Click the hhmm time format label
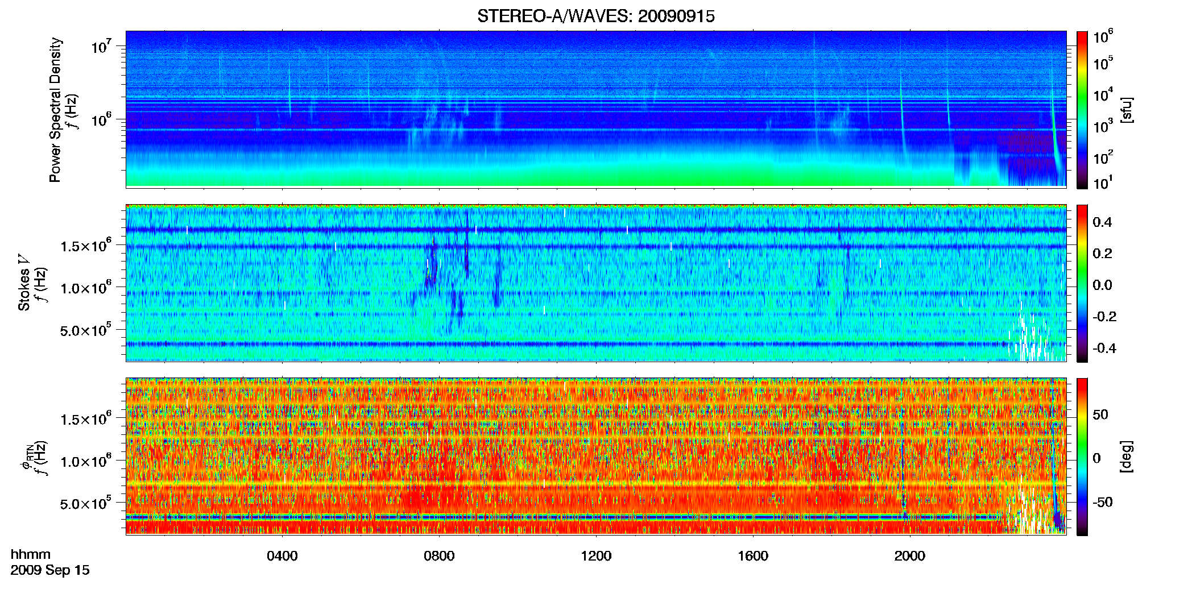This screenshot has height=614, width=1192. tap(31, 555)
